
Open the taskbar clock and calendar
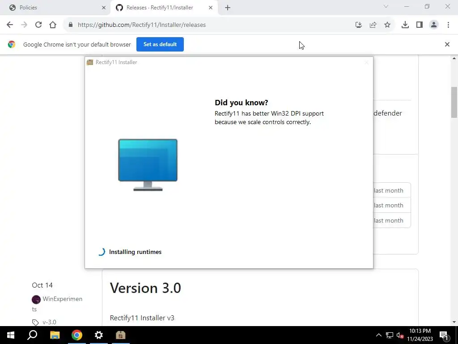click(x=420, y=335)
